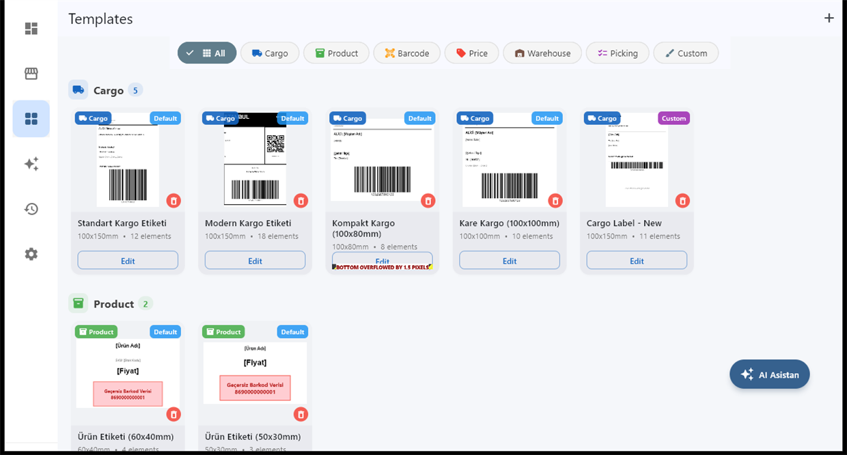The height and width of the screenshot is (455, 847).
Task: Open the settings gear in sidebar
Action: [x=31, y=254]
